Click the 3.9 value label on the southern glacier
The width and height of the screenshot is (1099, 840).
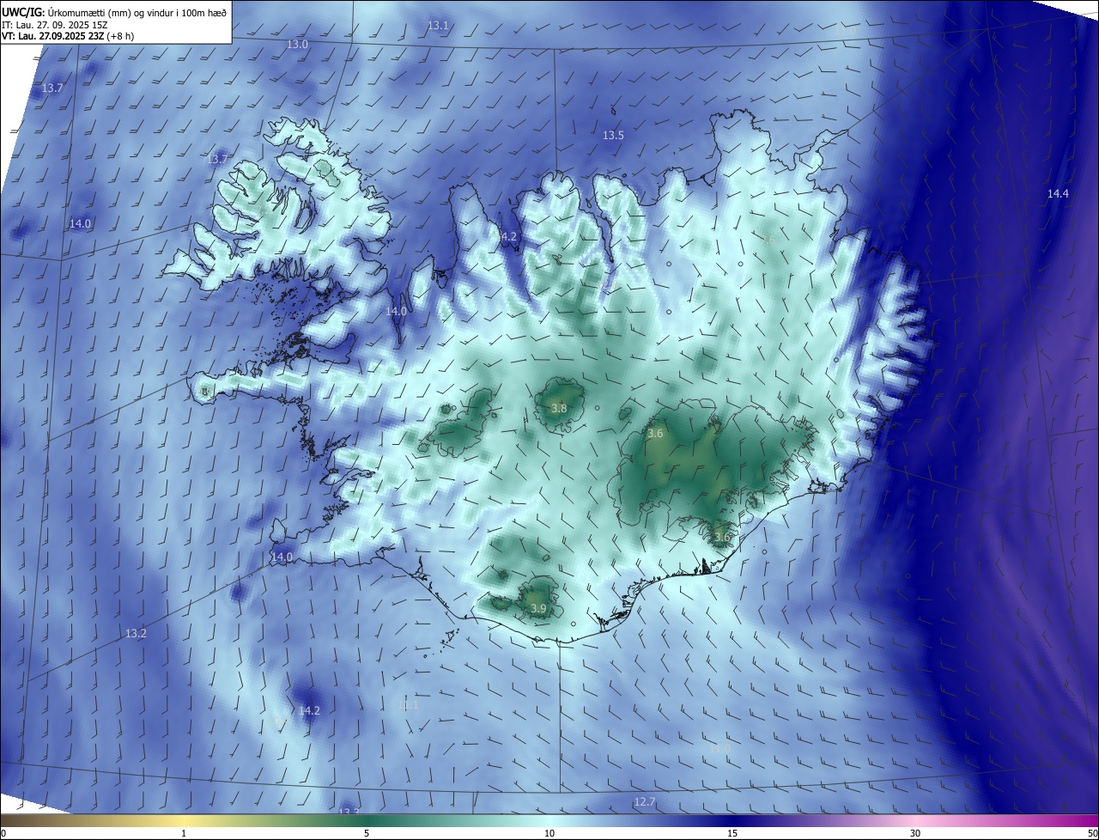click(538, 608)
